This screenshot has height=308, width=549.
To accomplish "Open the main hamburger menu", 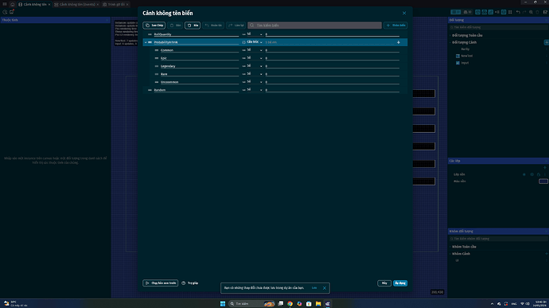I will coord(5,4).
